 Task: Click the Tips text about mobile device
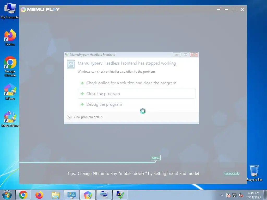point(133,173)
